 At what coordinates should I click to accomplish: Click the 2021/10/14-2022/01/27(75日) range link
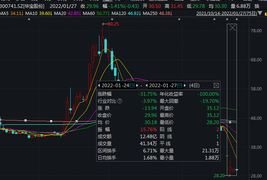(227, 13)
